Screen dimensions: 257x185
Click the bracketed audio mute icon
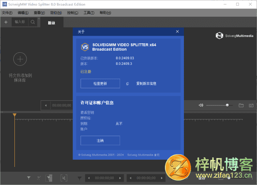pyautogui.click(x=64, y=178)
